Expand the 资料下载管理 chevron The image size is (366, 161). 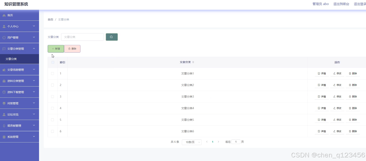click(x=34, y=92)
